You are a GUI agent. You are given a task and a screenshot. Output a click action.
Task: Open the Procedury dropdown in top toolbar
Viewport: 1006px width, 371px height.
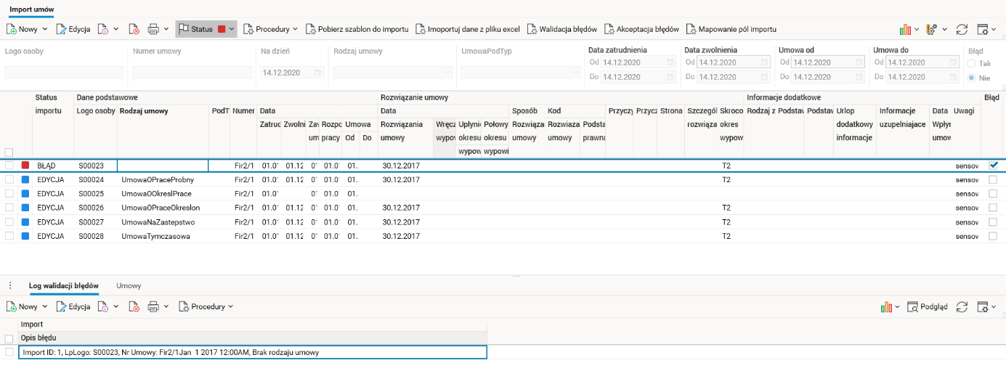pyautogui.click(x=269, y=29)
